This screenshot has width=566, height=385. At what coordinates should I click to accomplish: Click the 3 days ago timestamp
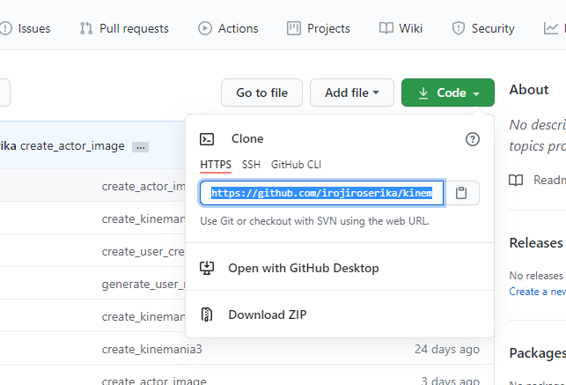450,381
